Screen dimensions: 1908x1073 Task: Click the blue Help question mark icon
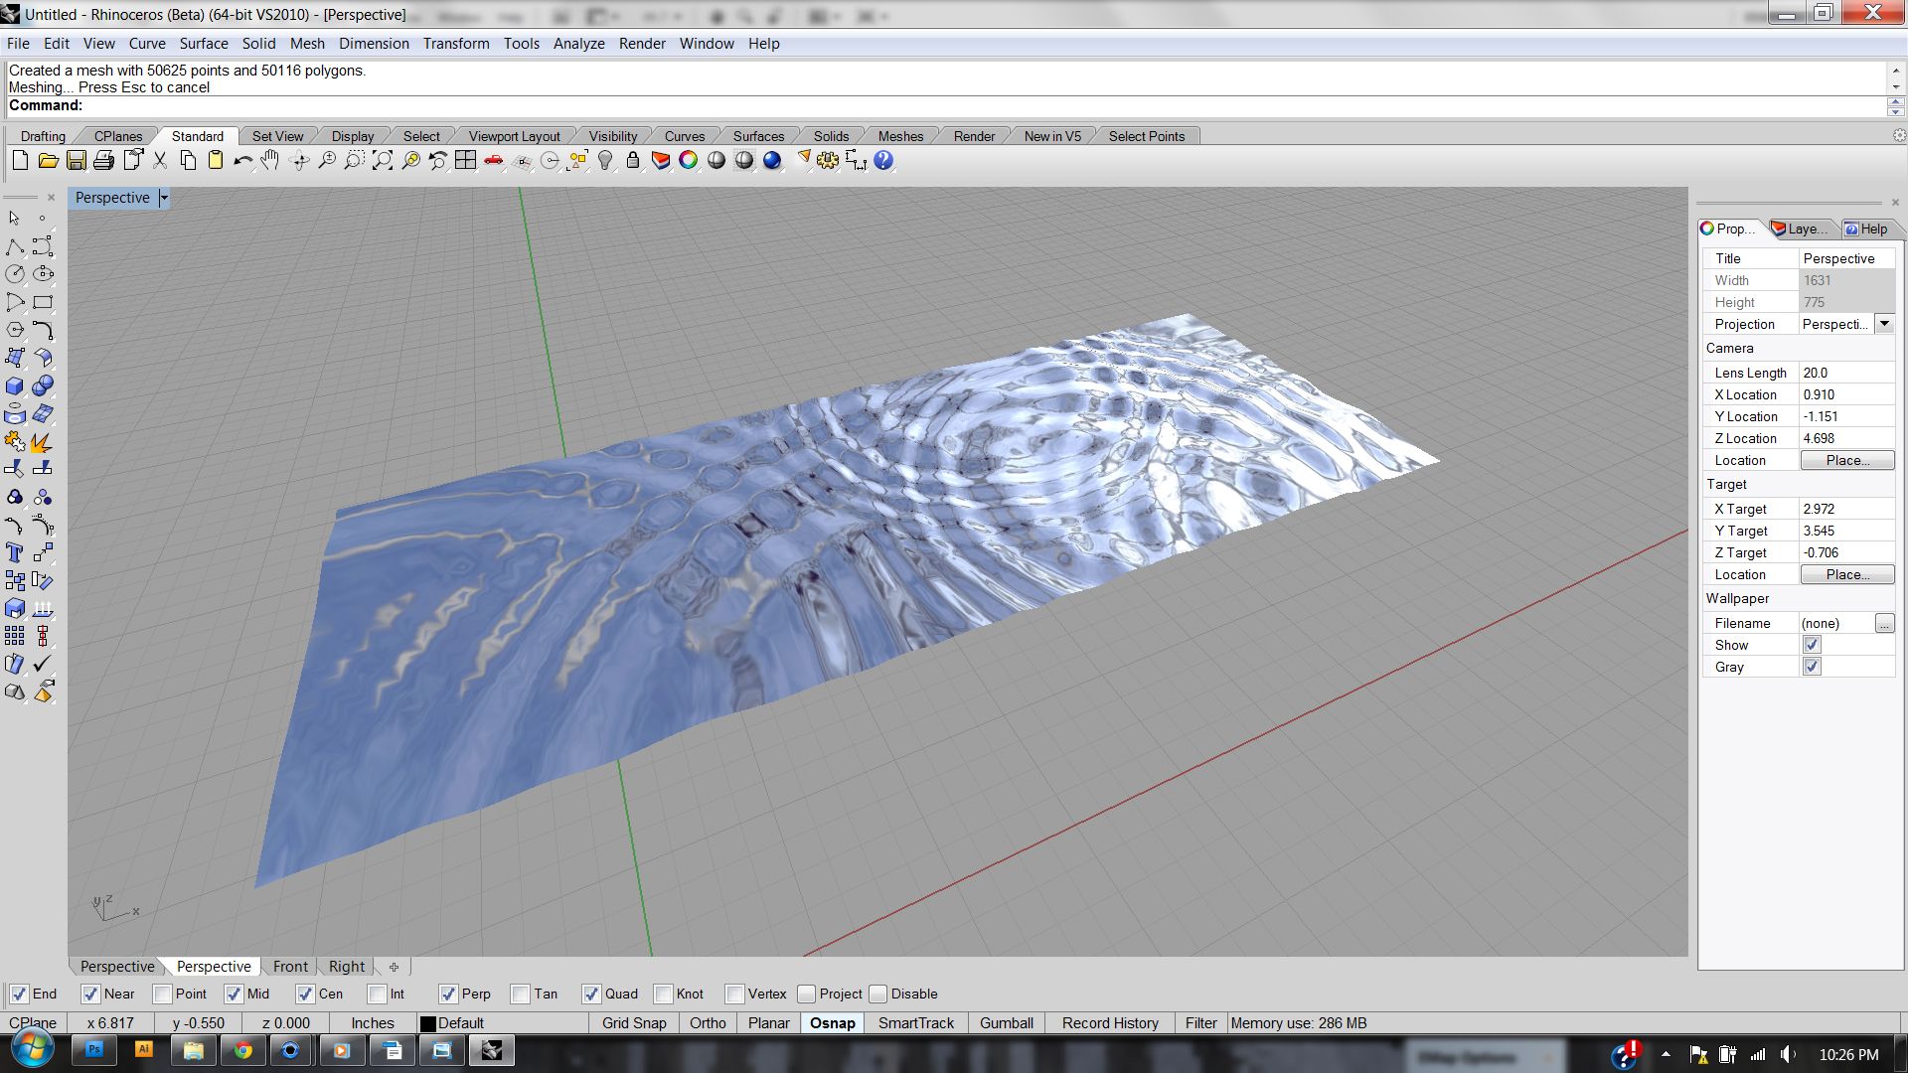(x=883, y=161)
